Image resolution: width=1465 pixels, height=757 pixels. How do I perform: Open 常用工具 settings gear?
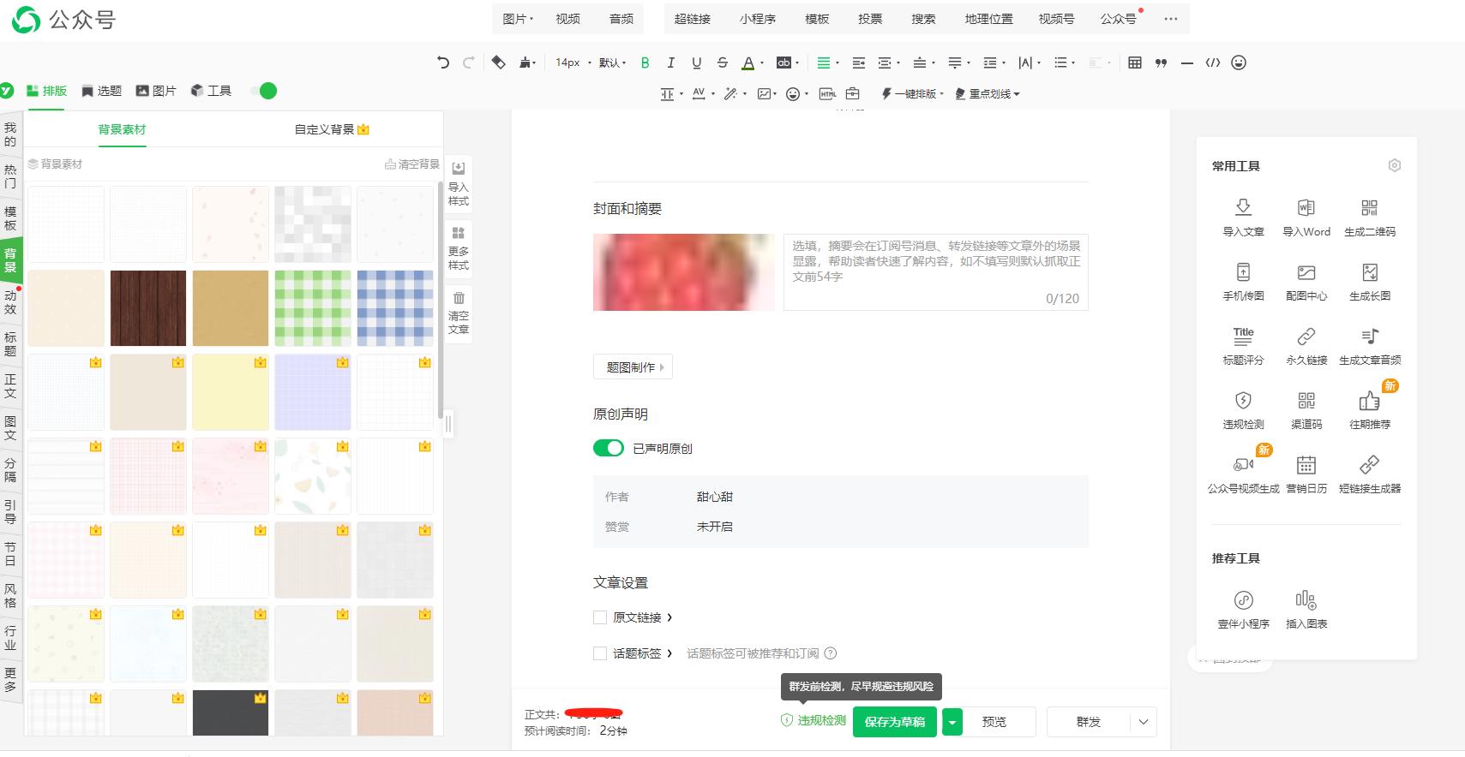(x=1395, y=165)
